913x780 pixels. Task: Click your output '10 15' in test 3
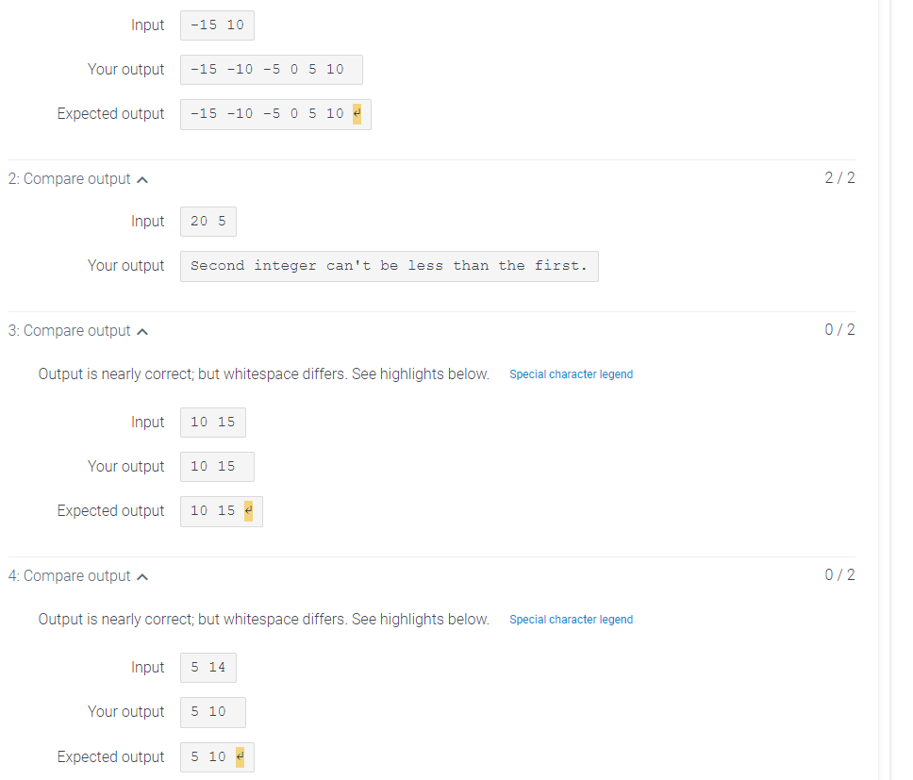click(217, 467)
